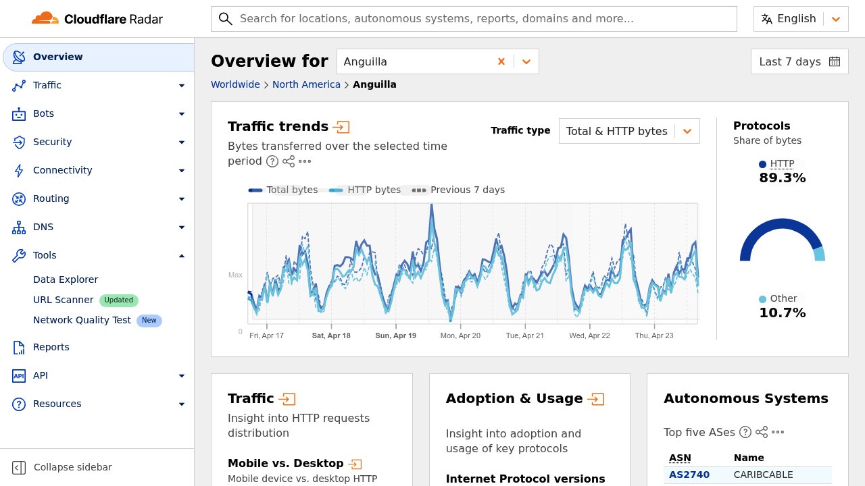The width and height of the screenshot is (865, 486).
Task: Share the Traffic trends chart
Action: pos(289,161)
